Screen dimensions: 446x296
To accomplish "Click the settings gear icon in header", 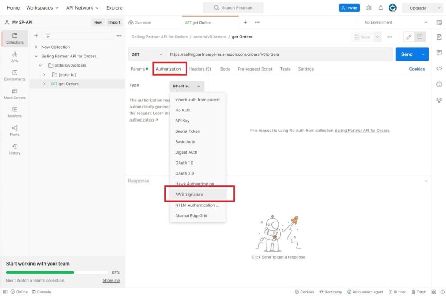I will coord(368,8).
